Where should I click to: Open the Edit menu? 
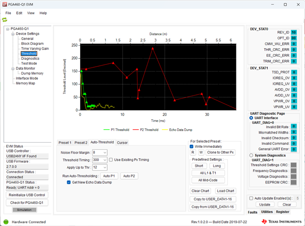[19, 13]
